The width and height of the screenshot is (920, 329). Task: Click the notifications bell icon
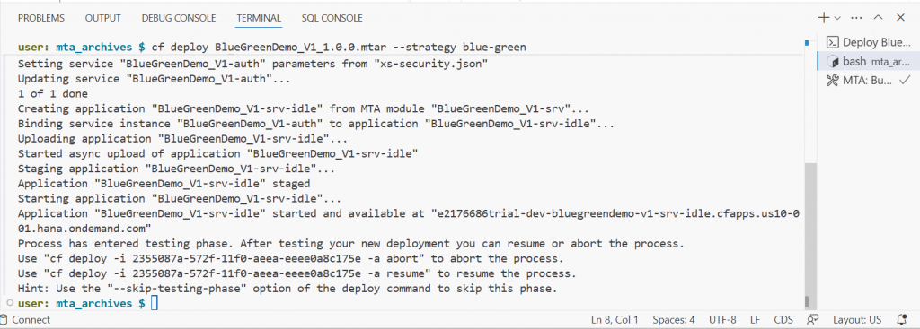click(902, 320)
